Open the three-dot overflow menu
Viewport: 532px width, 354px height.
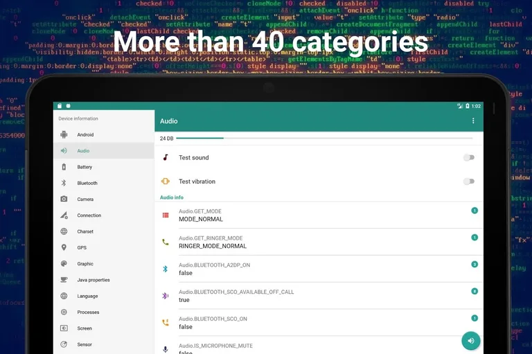tap(473, 121)
